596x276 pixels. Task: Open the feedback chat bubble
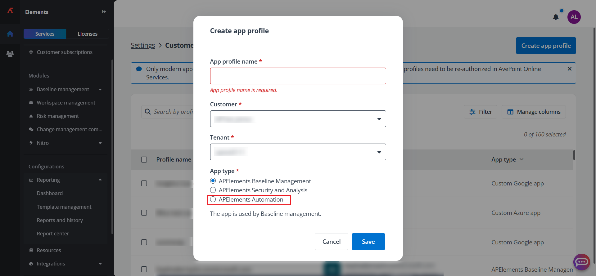click(581, 262)
